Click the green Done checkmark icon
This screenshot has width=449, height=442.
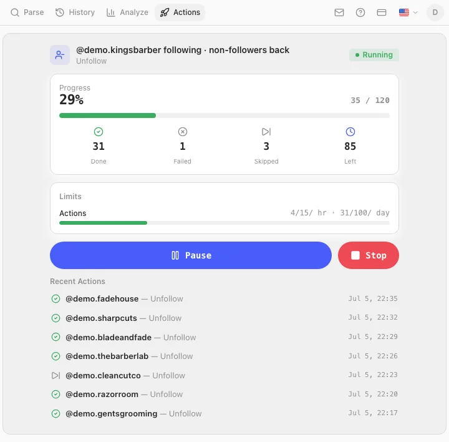(99, 132)
